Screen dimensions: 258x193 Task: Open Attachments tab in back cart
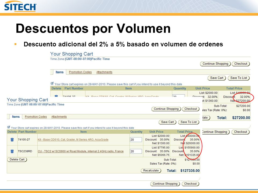pos(104,72)
